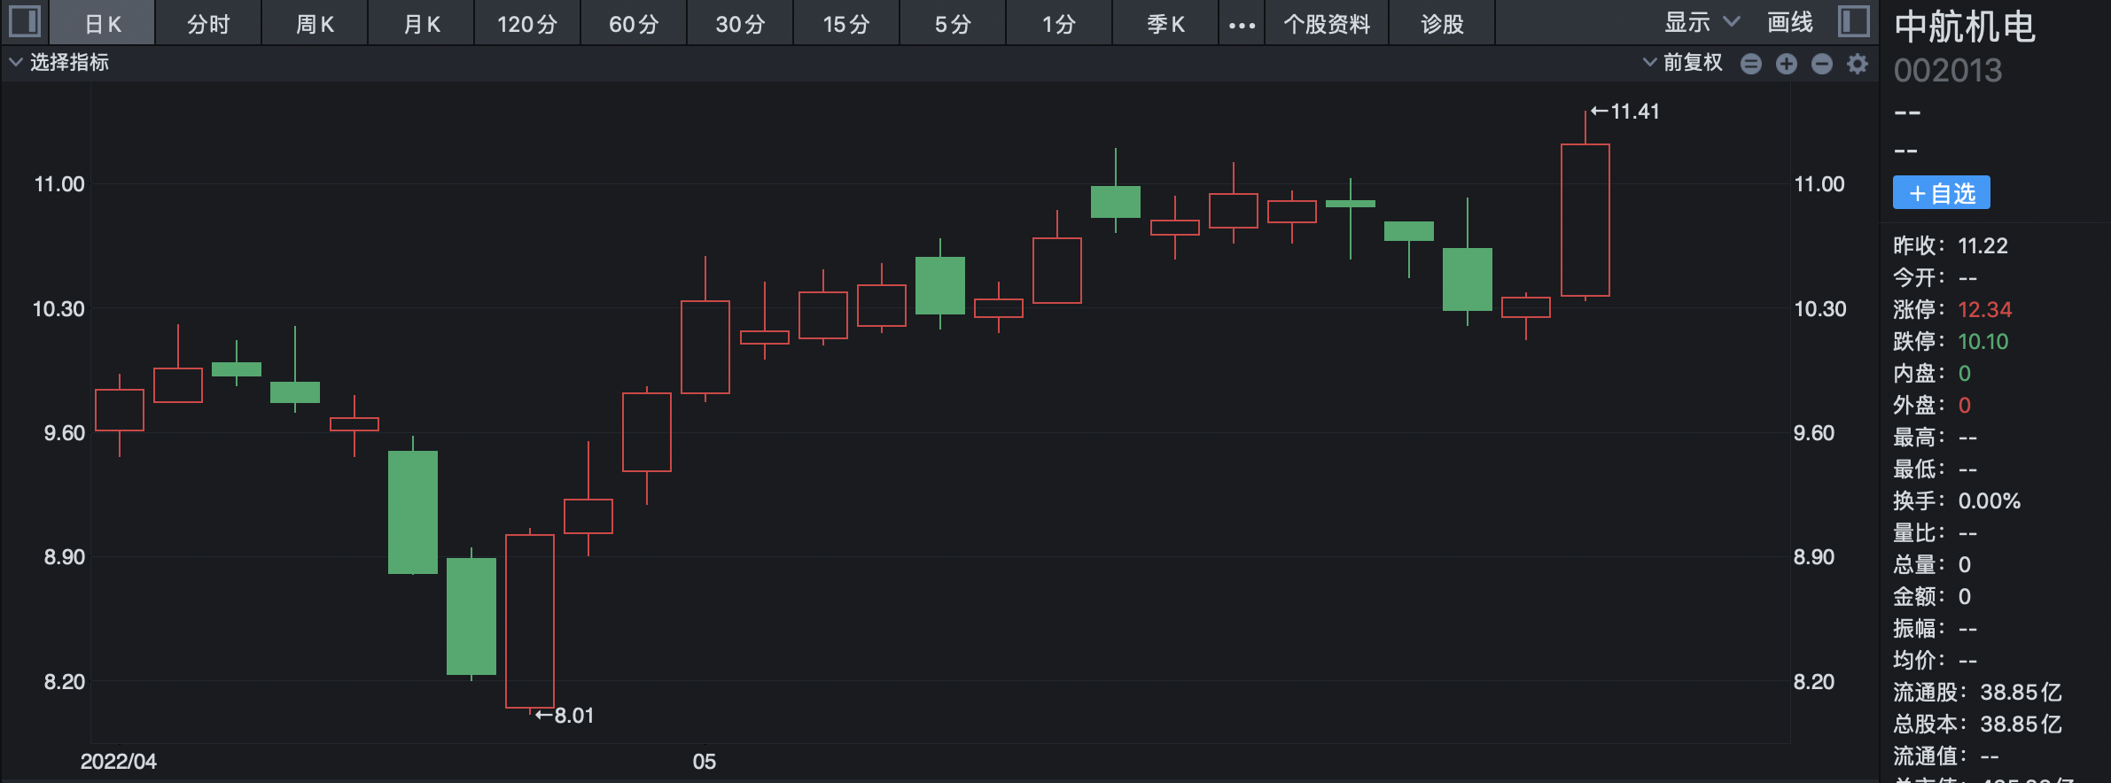
Task: Open the 诊股 diagnosis view
Action: point(1442,24)
